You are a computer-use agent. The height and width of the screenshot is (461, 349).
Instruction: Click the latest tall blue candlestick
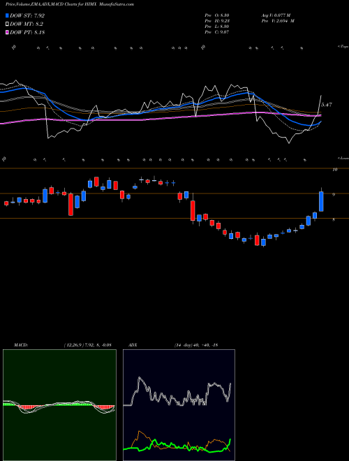tap(321, 201)
